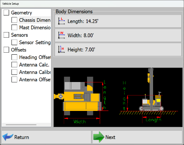Viewport: 184px width, 145px height.
Task: Edit the Width: 8.00' value
Action: [x=118, y=35]
